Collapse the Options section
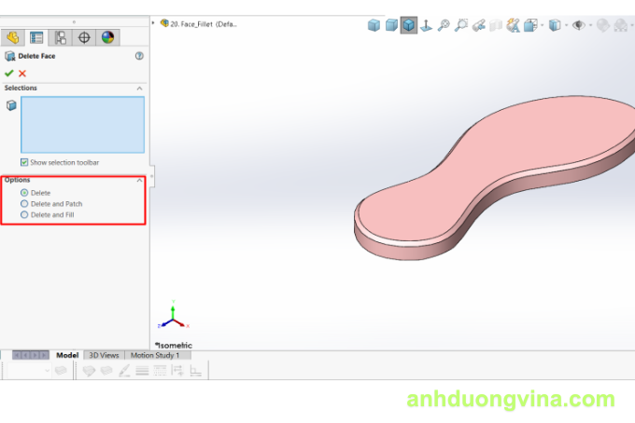 (x=140, y=180)
